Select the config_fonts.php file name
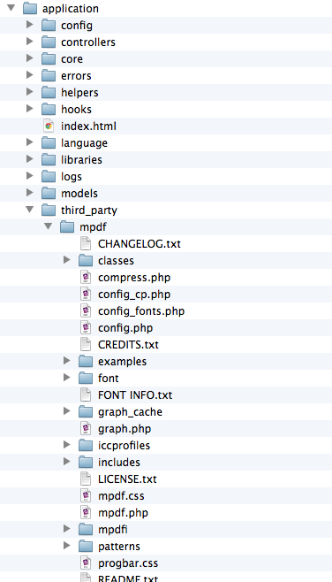 [141, 311]
